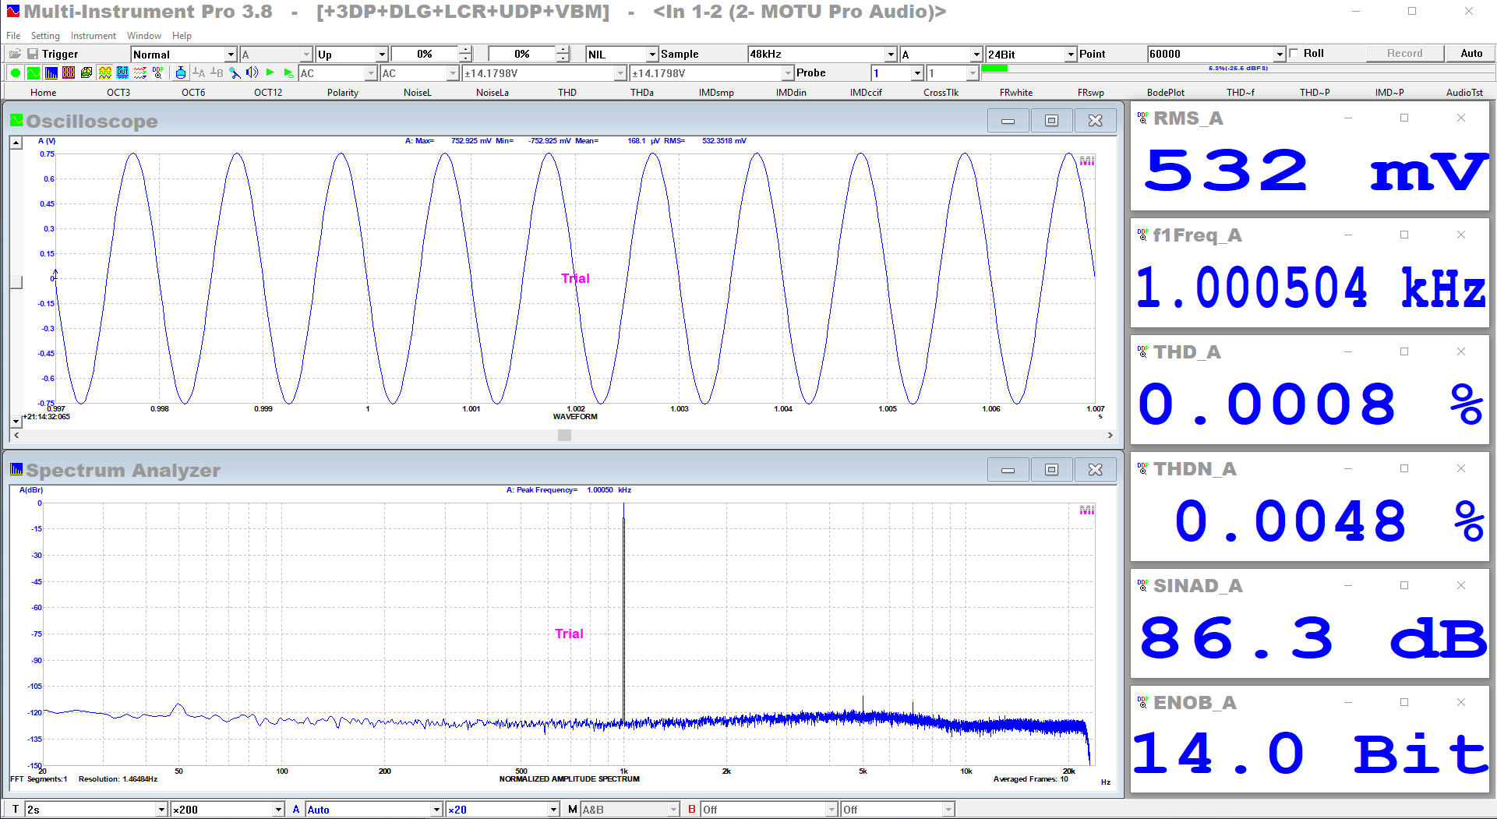The width and height of the screenshot is (1497, 819).
Task: Open DDP viewer icon
Action: (x=158, y=72)
